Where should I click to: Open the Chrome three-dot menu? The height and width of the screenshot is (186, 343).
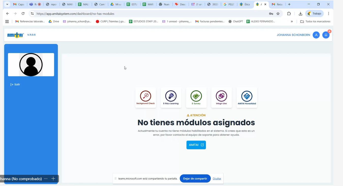pos(329,14)
